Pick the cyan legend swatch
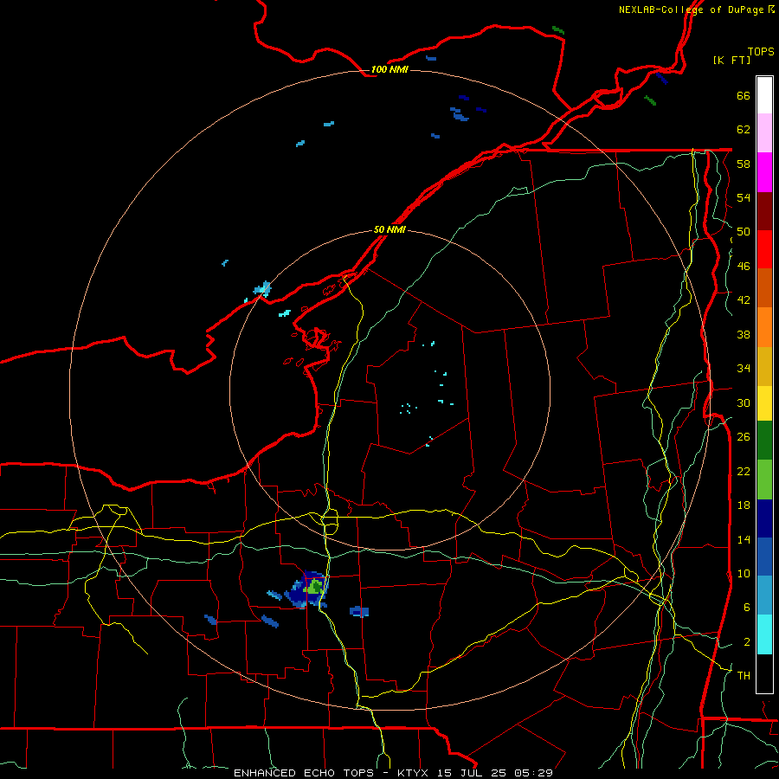779x779 pixels. (764, 634)
